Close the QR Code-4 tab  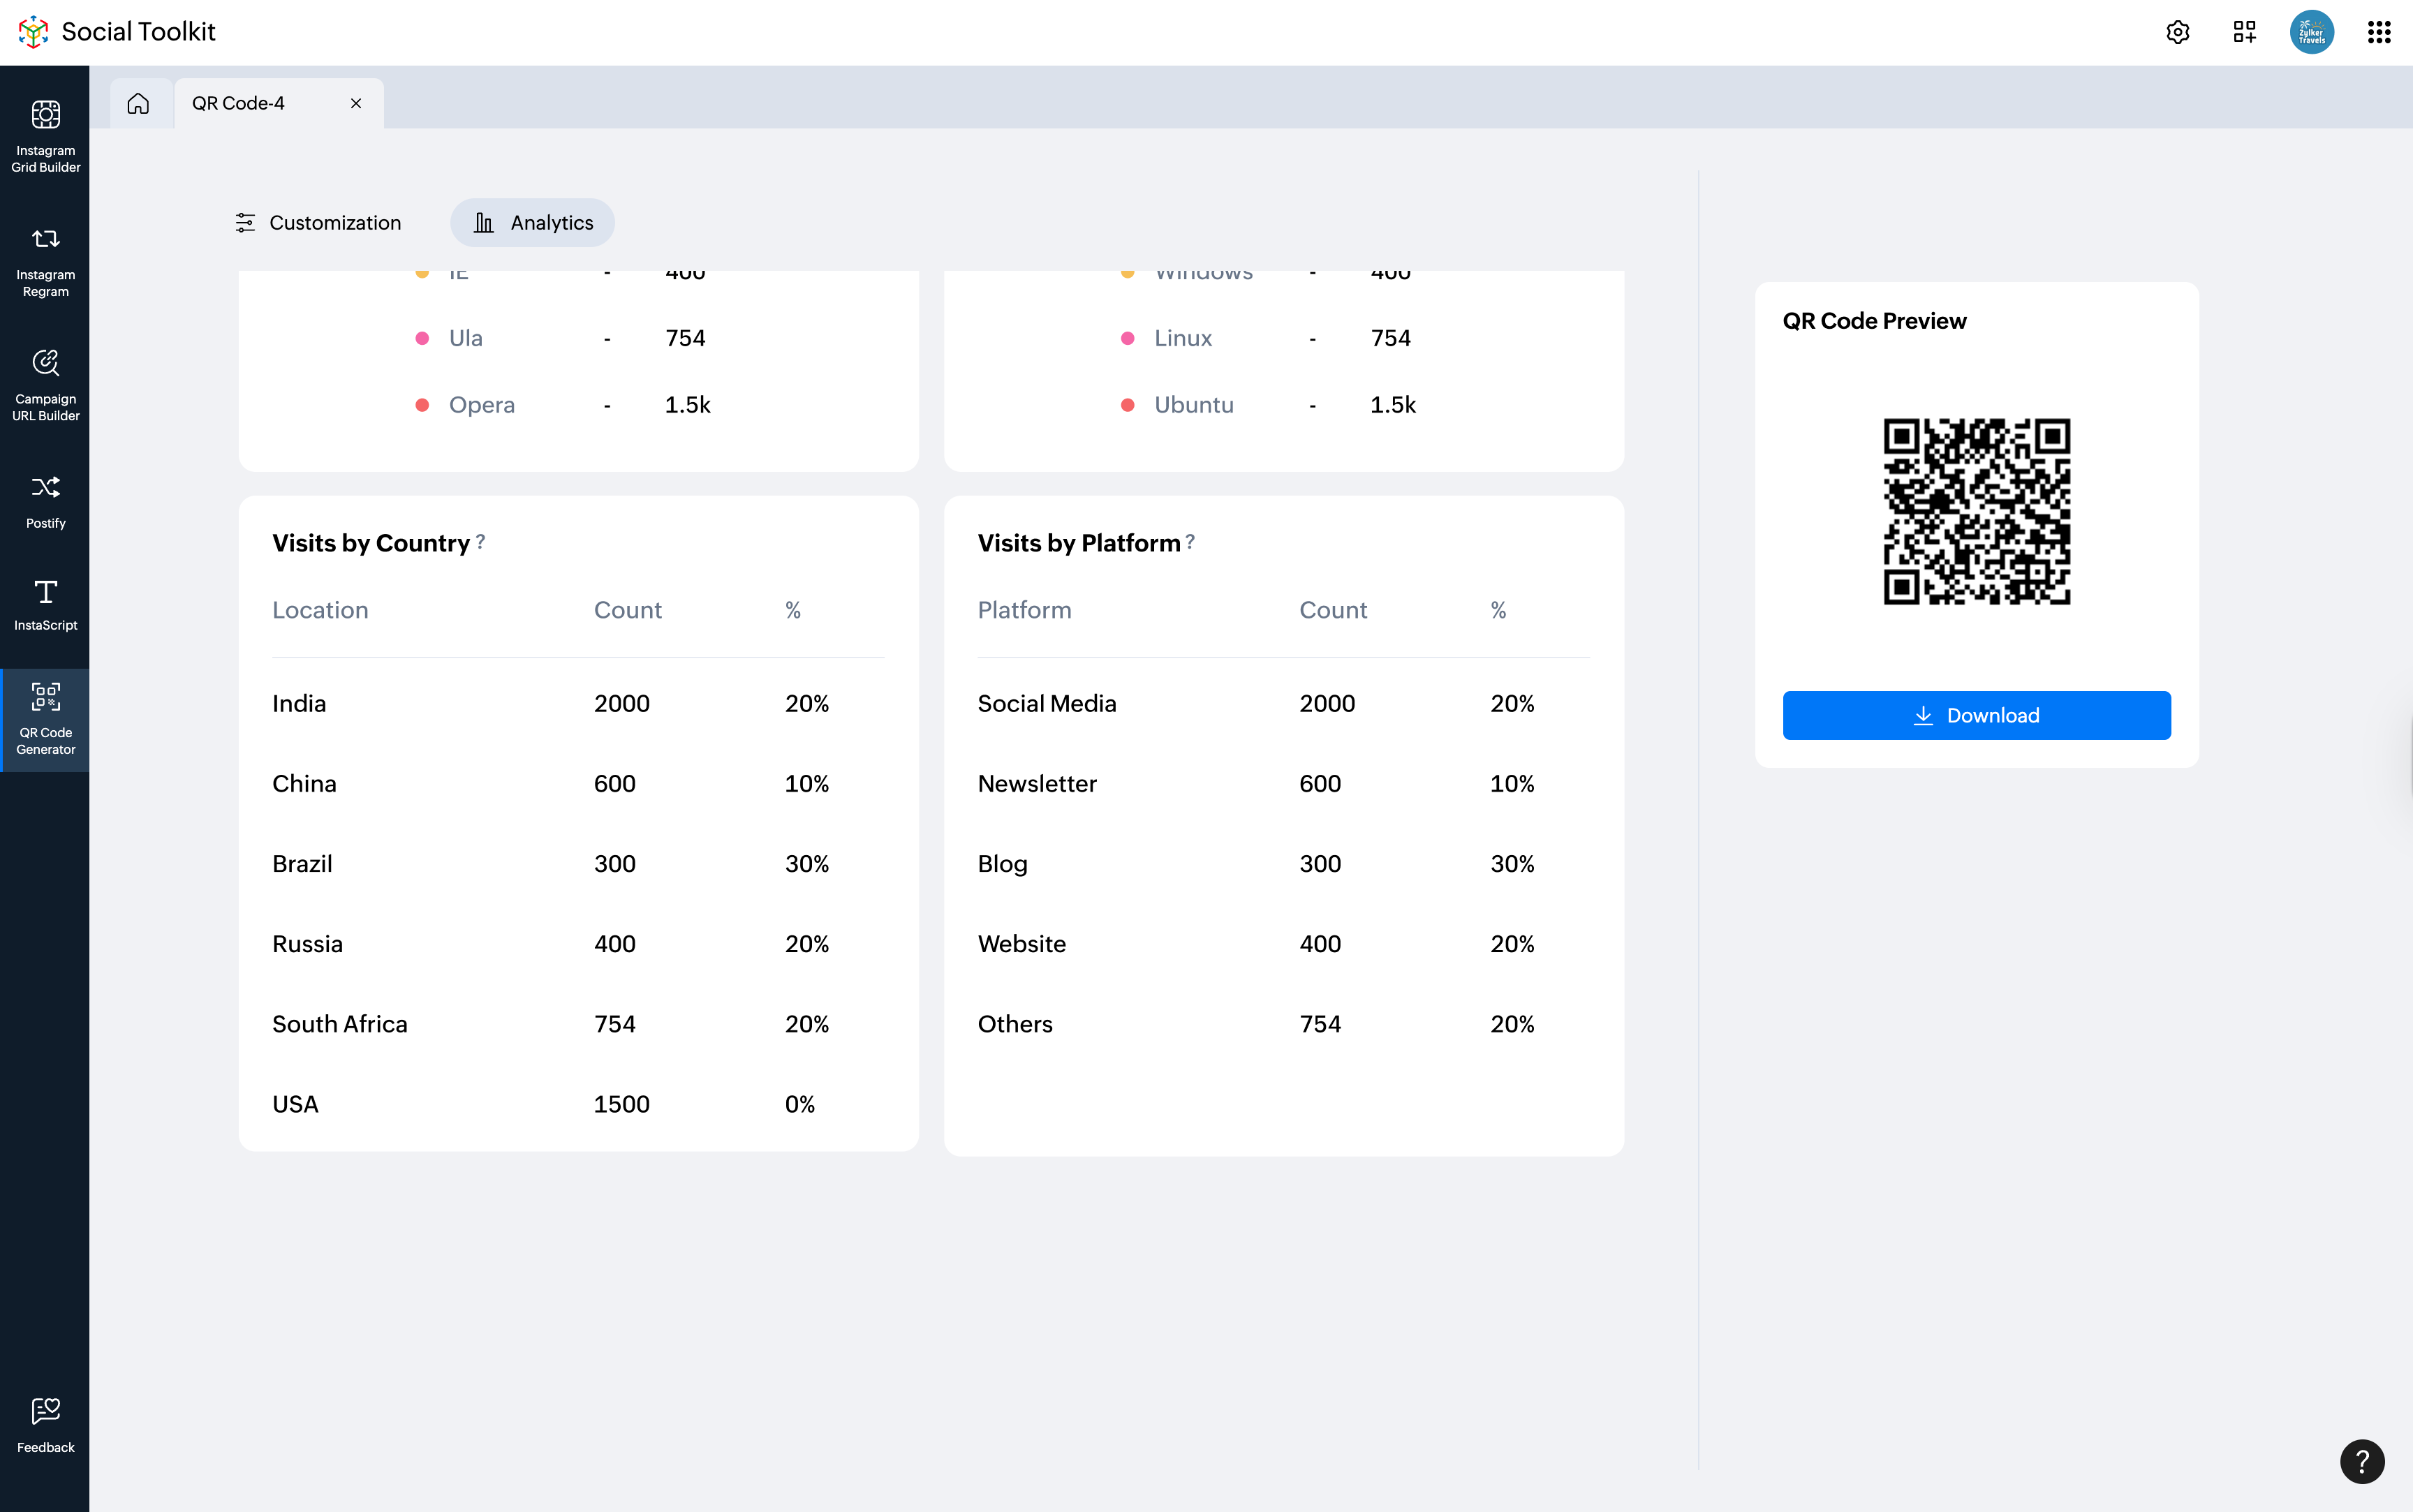(x=356, y=103)
